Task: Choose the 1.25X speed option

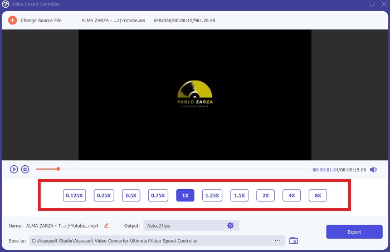Action: [212, 195]
